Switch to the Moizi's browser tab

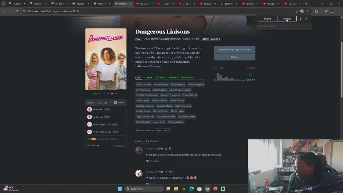102,3
